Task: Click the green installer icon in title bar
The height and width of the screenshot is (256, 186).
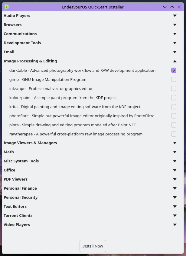Action: click(x=6, y=7)
